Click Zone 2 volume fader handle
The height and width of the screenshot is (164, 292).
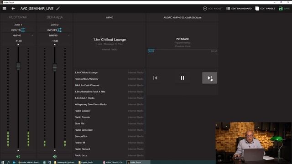pos(55,67)
